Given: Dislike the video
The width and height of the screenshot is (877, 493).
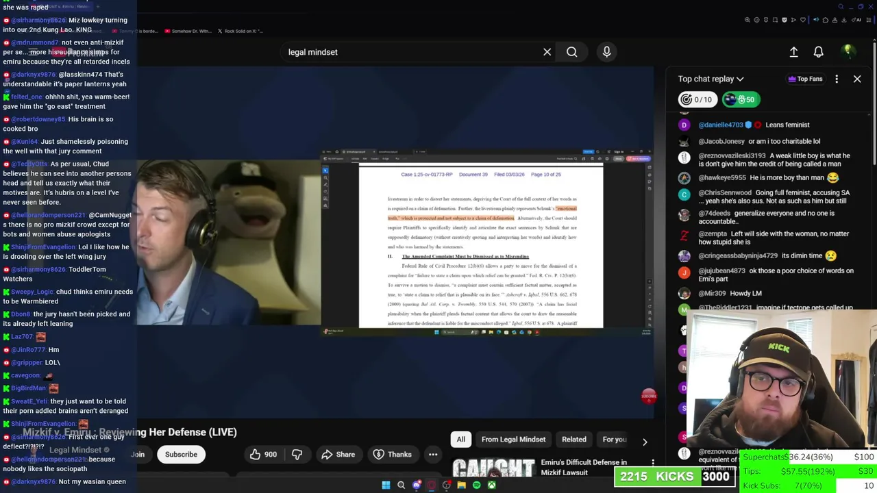Looking at the screenshot, I should tap(297, 455).
